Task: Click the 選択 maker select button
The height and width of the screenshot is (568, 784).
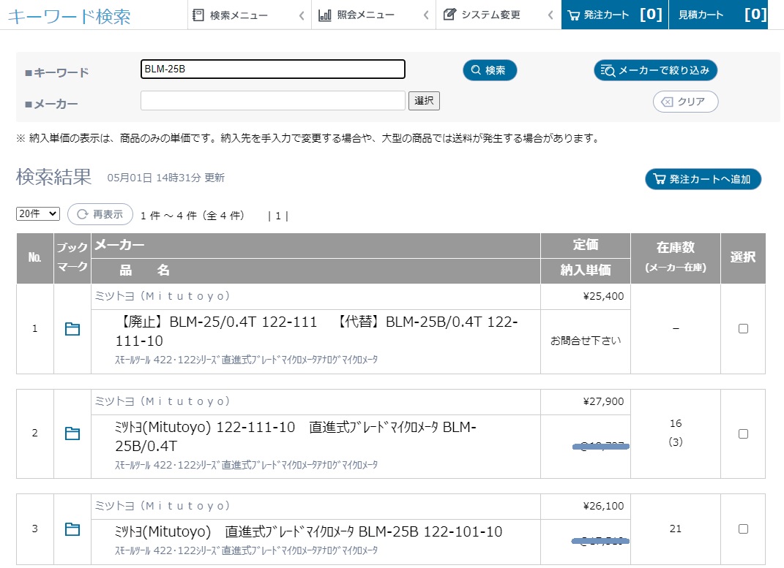Action: (x=424, y=101)
